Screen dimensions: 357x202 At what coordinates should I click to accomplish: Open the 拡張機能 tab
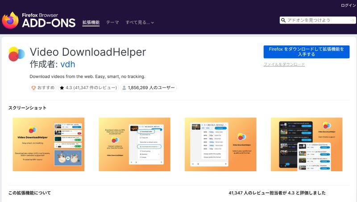point(91,23)
